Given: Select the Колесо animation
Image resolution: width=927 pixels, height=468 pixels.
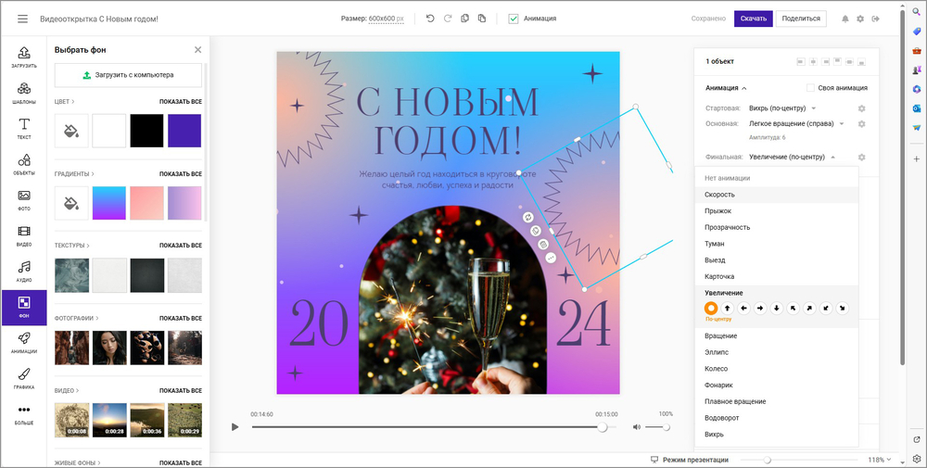Looking at the screenshot, I should click(776, 369).
